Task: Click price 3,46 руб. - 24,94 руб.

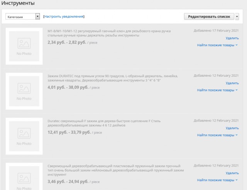Action: [68, 182]
